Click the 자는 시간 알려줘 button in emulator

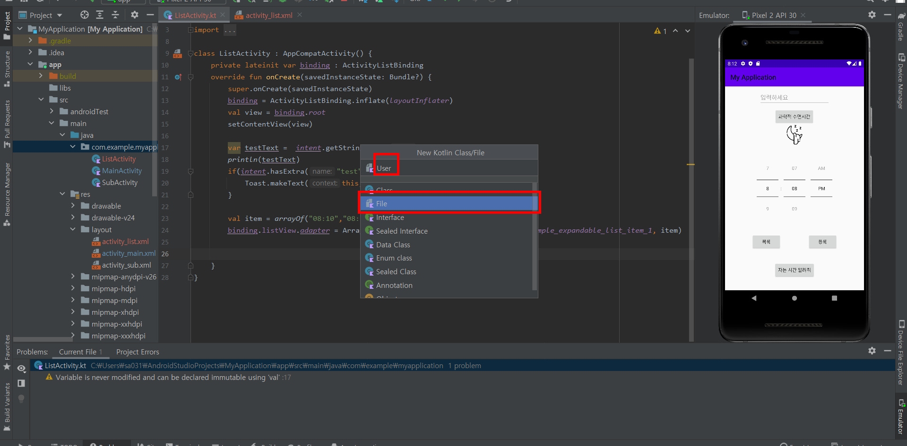click(794, 270)
